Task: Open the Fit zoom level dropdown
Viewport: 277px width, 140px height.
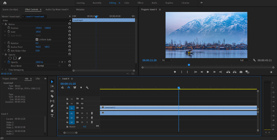Action: 167,60
